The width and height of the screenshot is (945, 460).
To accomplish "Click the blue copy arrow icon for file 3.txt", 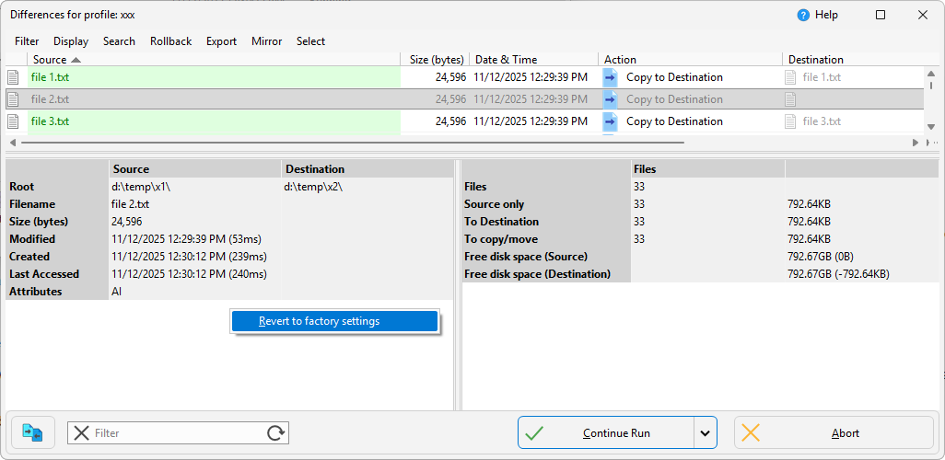I will (610, 121).
